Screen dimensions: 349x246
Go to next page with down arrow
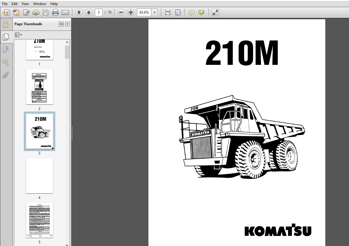pos(89,12)
